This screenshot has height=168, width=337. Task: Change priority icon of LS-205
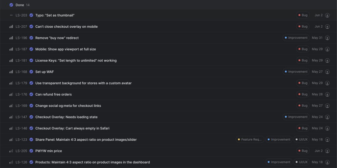11,151
